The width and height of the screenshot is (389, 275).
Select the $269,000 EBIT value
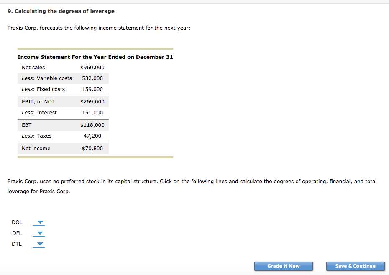[93, 101]
